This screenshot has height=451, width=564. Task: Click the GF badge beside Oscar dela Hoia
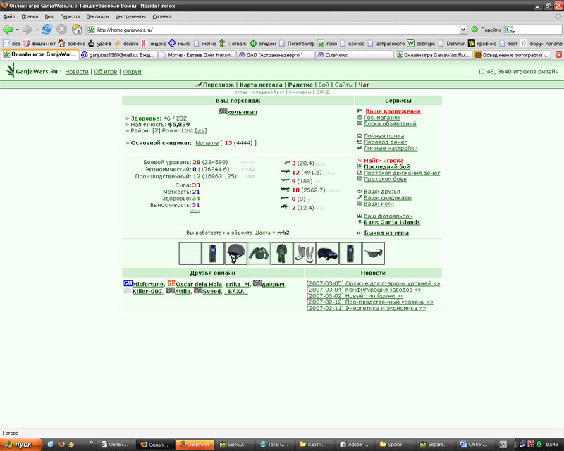[171, 283]
